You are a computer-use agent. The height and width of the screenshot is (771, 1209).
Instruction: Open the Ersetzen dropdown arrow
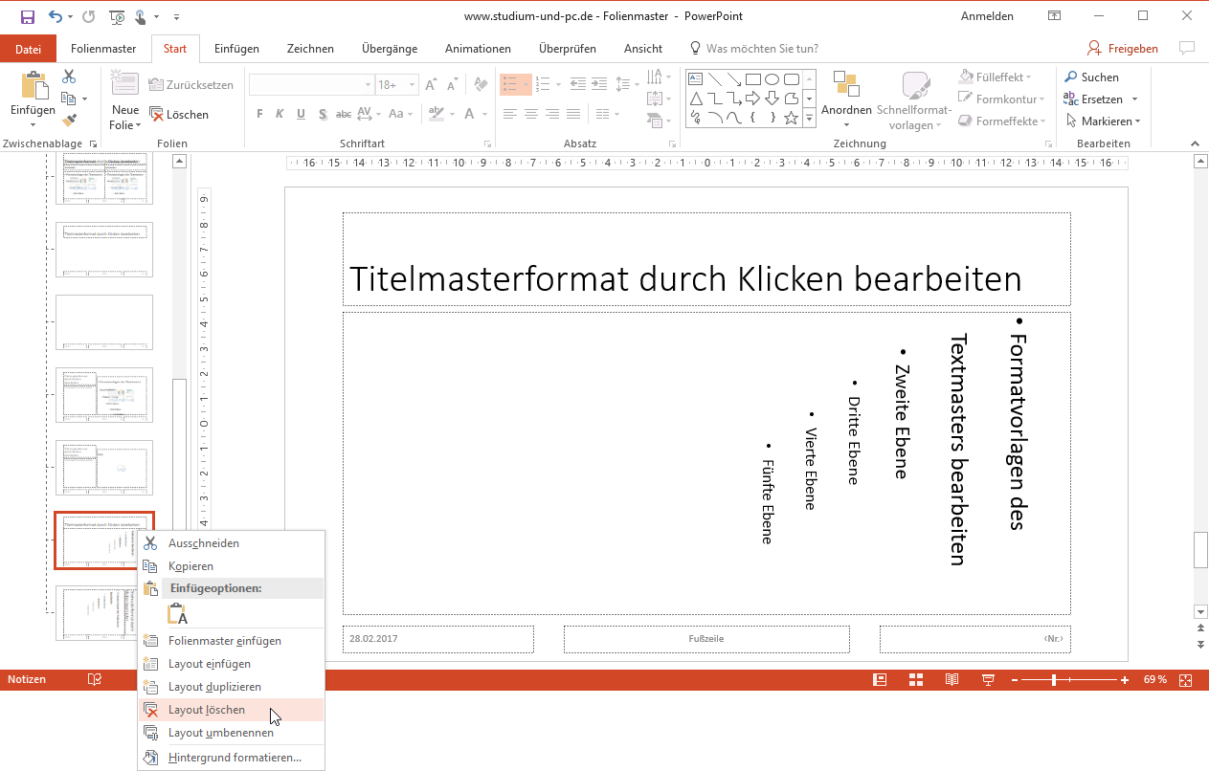point(1135,99)
